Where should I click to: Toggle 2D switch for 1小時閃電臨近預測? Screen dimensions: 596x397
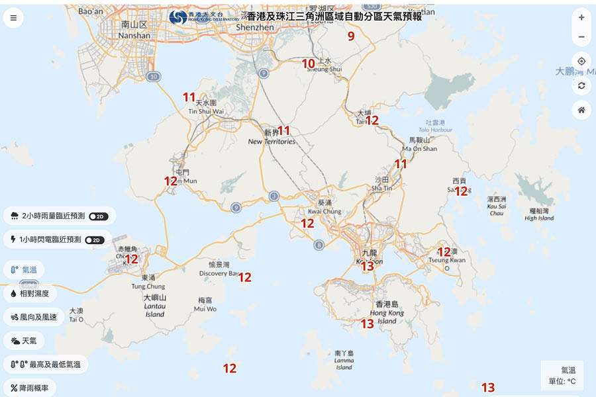click(x=95, y=240)
